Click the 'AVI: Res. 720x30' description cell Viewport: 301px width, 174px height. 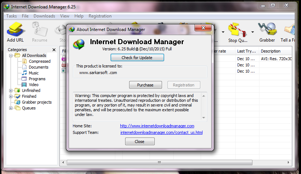[276, 59]
